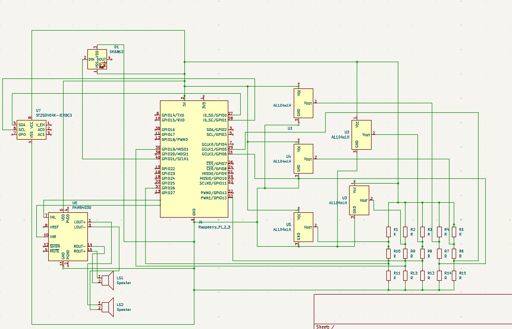Click the SDA/GPIO2 pin label
512x329 pixels.
pos(216,130)
